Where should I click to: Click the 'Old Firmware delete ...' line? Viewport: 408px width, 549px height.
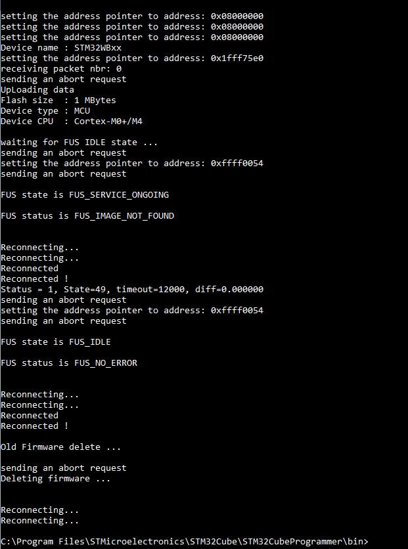61,447
